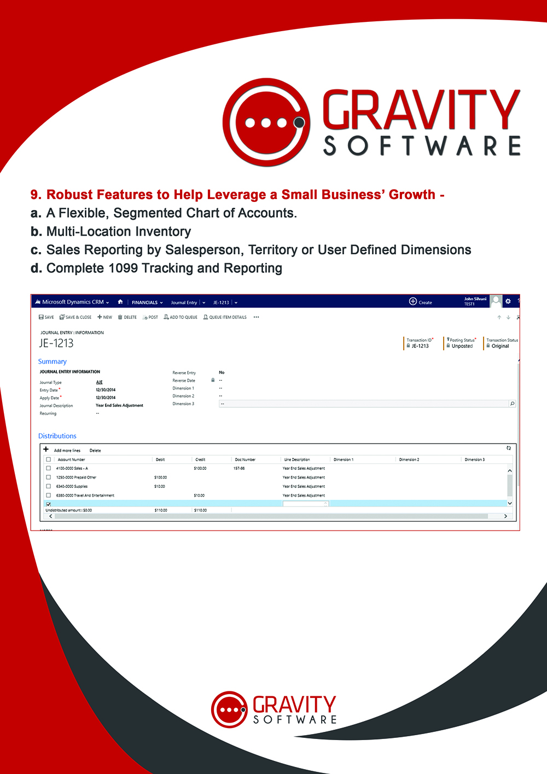Click the Save command
The width and height of the screenshot is (547, 774).
[46, 317]
